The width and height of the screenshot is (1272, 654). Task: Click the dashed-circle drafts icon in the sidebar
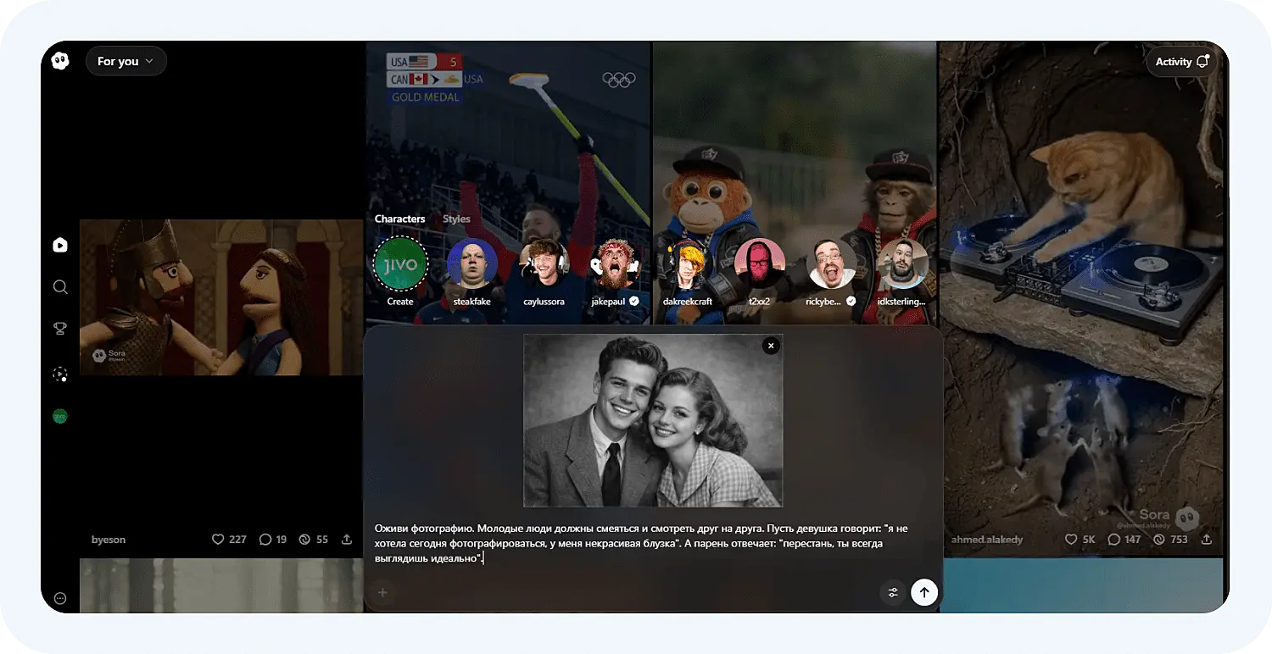click(x=60, y=373)
